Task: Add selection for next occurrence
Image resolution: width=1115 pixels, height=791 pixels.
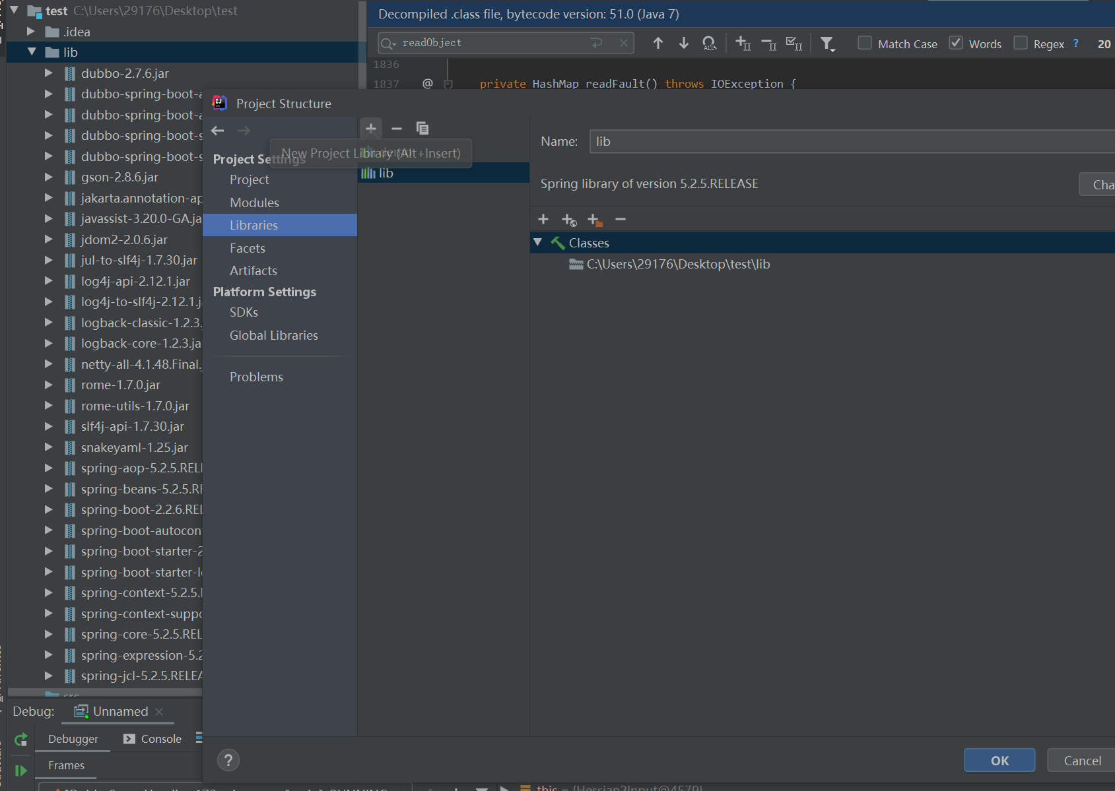Action: pyautogui.click(x=743, y=44)
